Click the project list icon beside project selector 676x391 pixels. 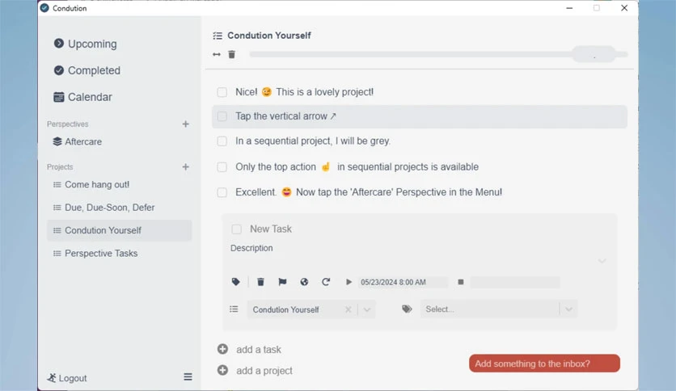pyautogui.click(x=234, y=309)
